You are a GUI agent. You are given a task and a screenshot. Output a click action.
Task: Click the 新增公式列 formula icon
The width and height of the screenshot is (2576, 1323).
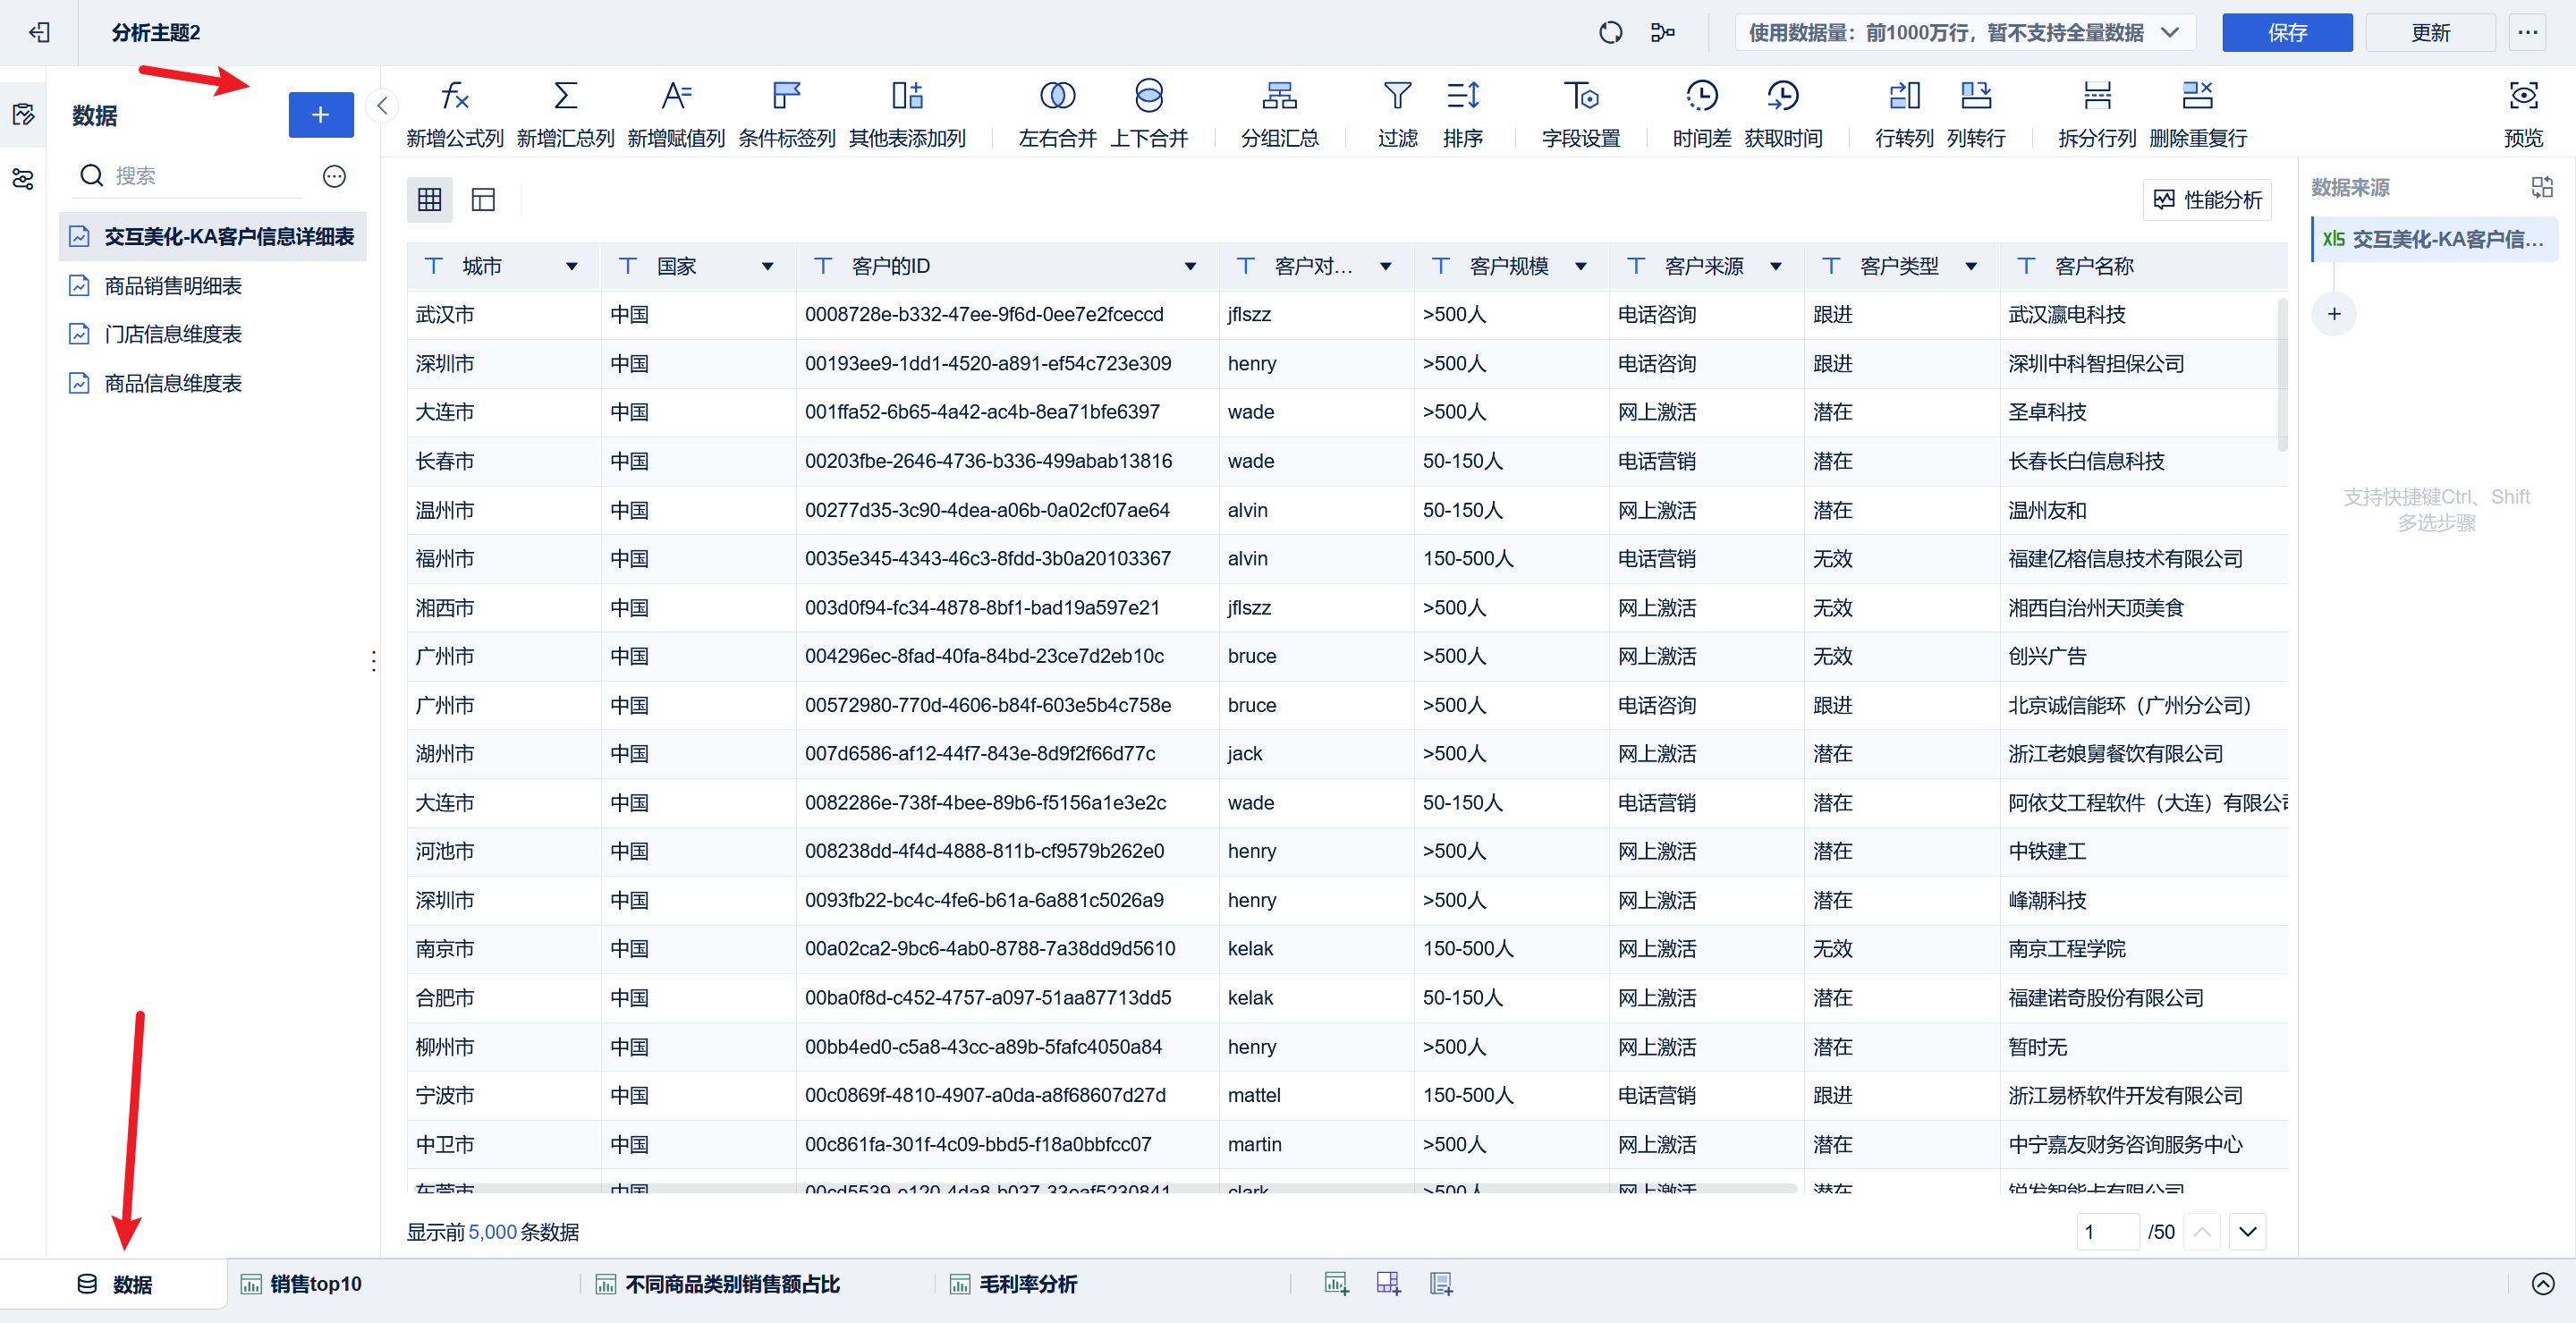coord(455,96)
